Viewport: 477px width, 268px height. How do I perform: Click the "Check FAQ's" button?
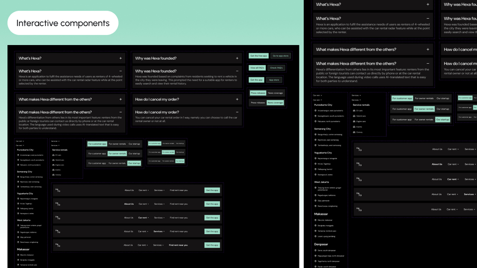[276, 68]
